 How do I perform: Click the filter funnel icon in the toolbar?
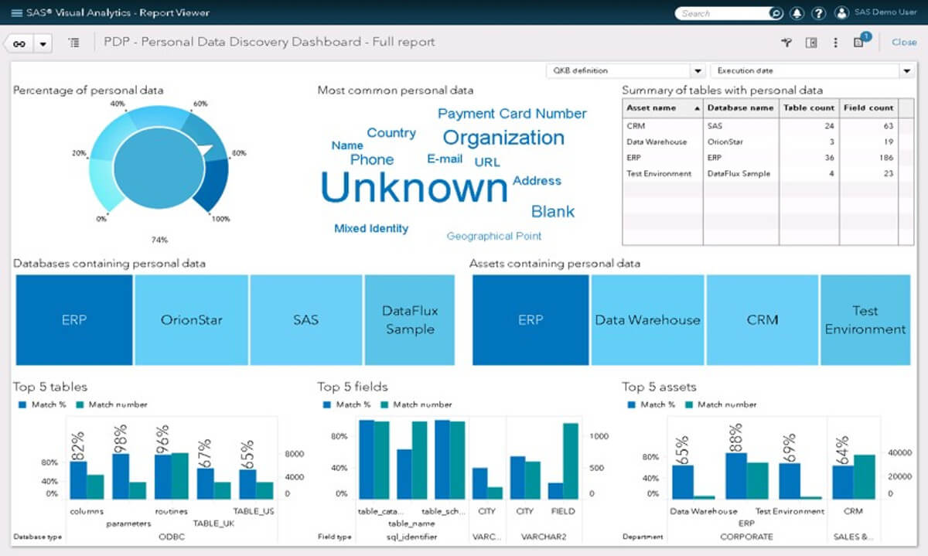(786, 43)
